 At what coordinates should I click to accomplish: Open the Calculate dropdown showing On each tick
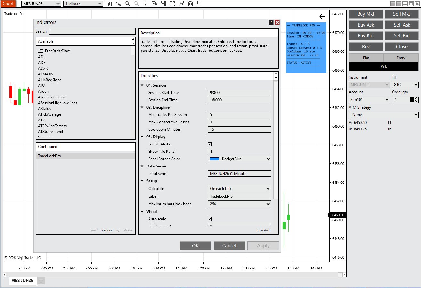[x=239, y=188]
